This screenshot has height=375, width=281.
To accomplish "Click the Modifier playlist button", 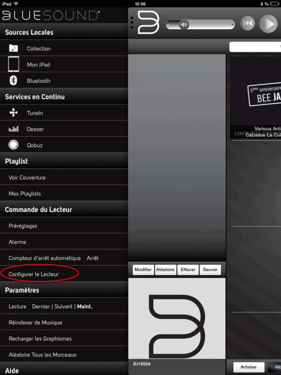I will tap(143, 270).
